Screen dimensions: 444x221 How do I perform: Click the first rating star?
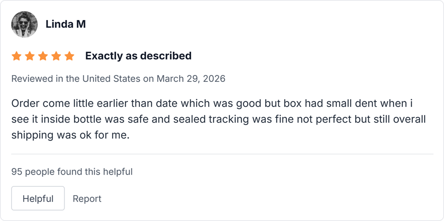pos(16,56)
